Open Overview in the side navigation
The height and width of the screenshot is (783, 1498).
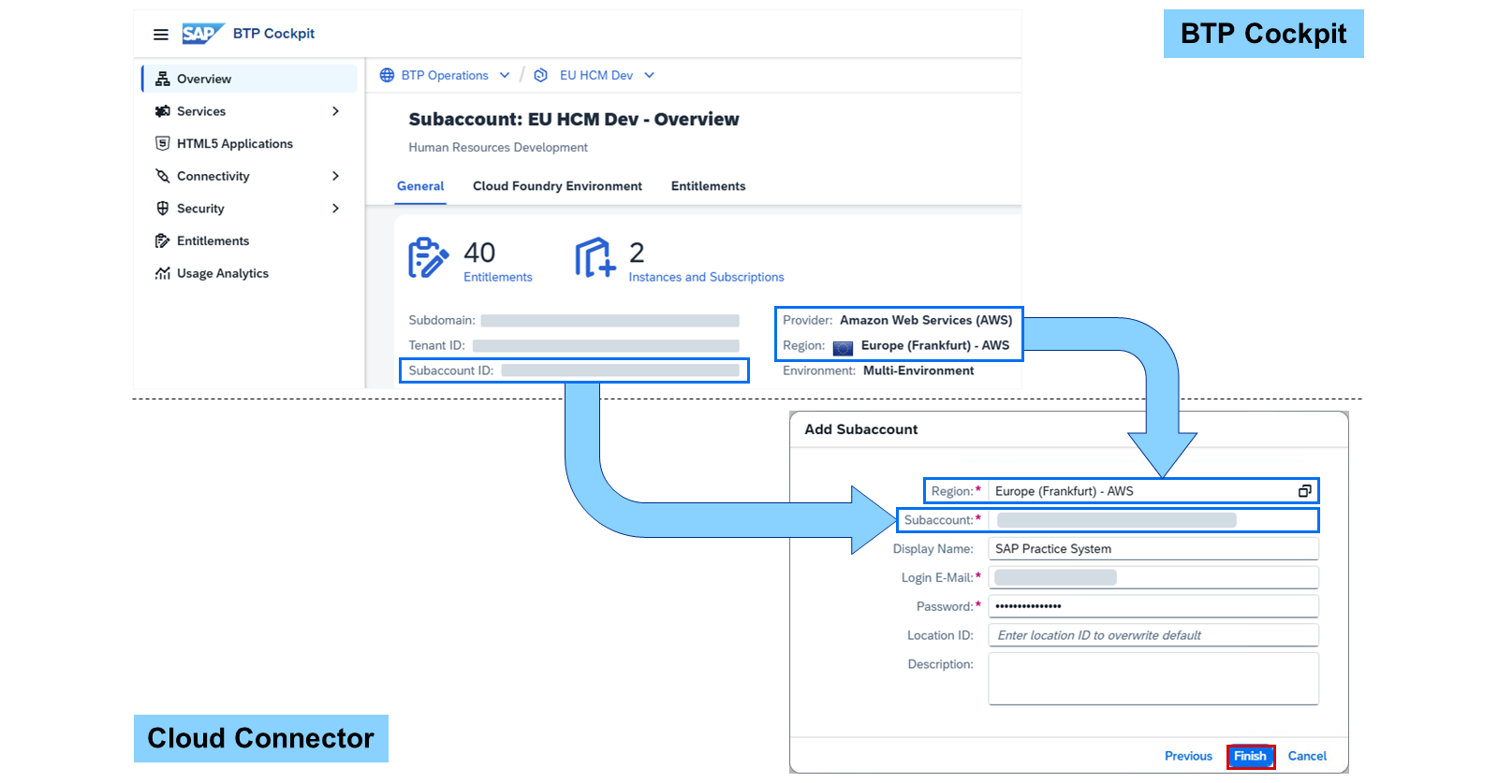[250, 79]
